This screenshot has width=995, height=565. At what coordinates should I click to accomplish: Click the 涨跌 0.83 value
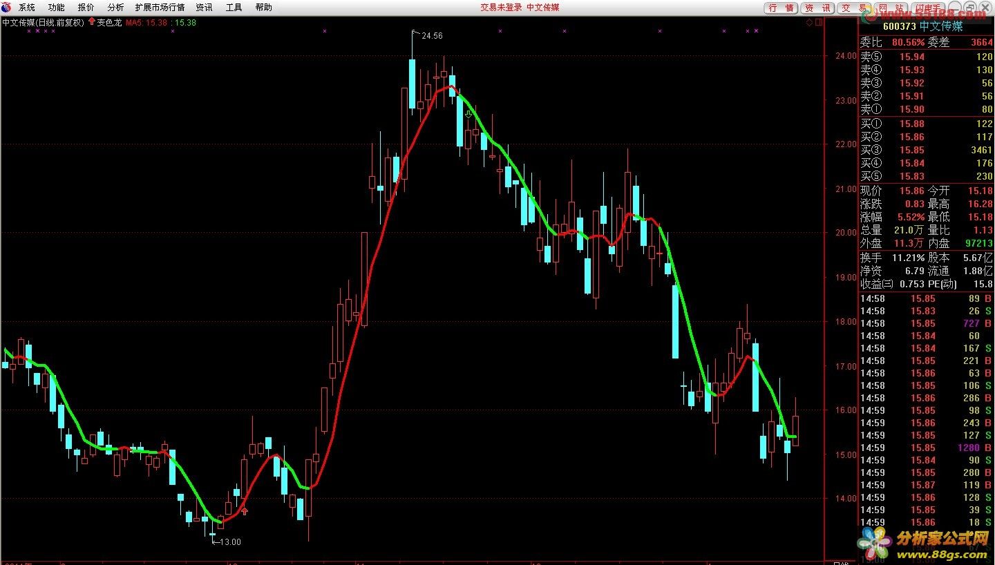click(x=914, y=204)
